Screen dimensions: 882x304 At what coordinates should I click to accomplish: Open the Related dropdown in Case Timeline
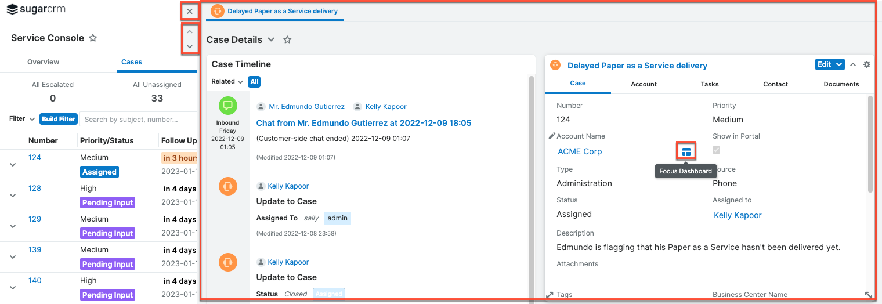tap(227, 82)
